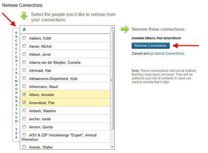The width and height of the screenshot is (208, 153).
Task: Select the Ansem, Quinta row
Action: point(65,127)
